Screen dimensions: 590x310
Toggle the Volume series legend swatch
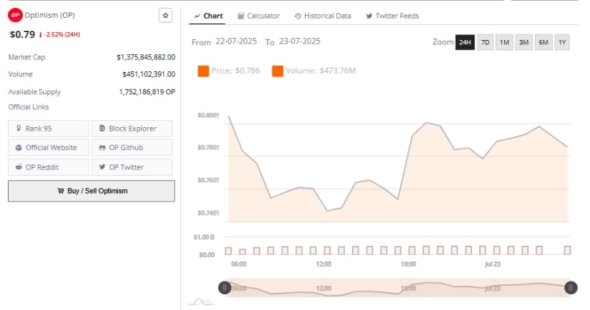(277, 71)
